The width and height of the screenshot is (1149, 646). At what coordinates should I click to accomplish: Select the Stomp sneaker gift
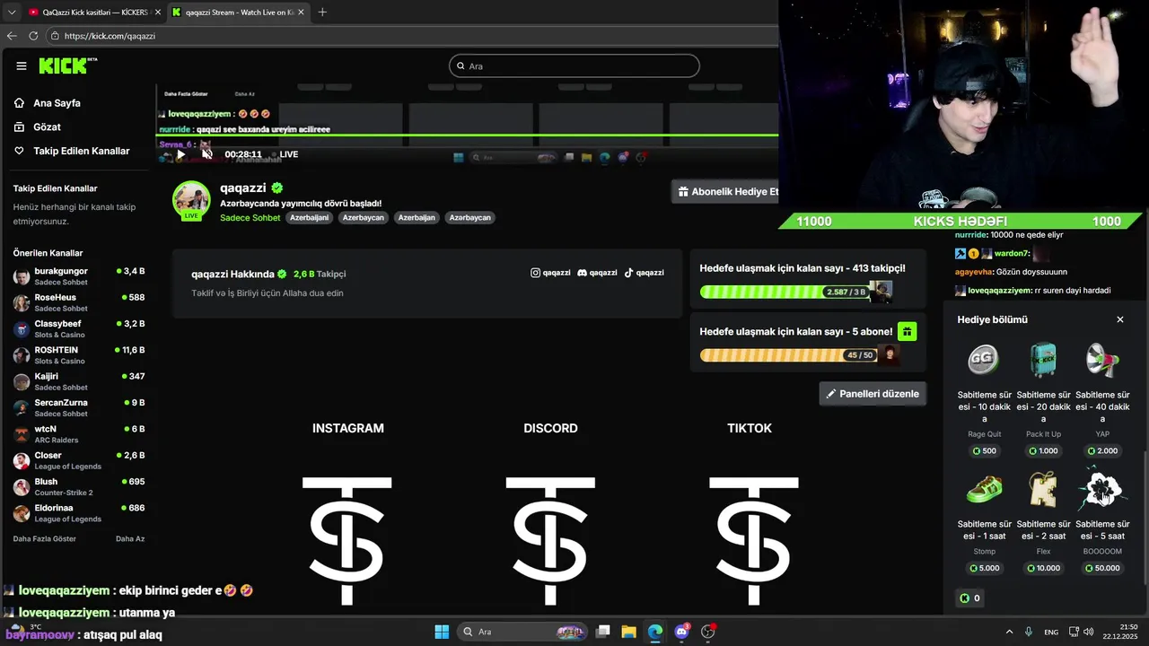pyautogui.click(x=984, y=489)
